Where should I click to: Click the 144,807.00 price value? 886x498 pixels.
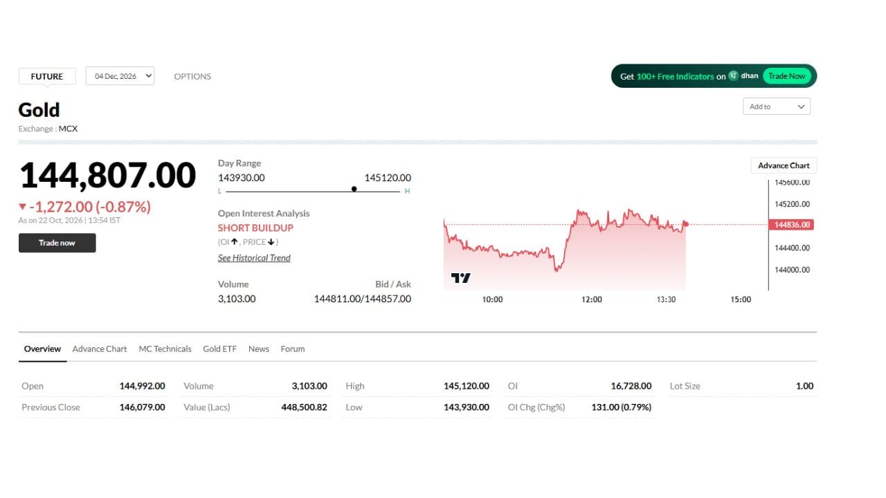[x=108, y=175]
